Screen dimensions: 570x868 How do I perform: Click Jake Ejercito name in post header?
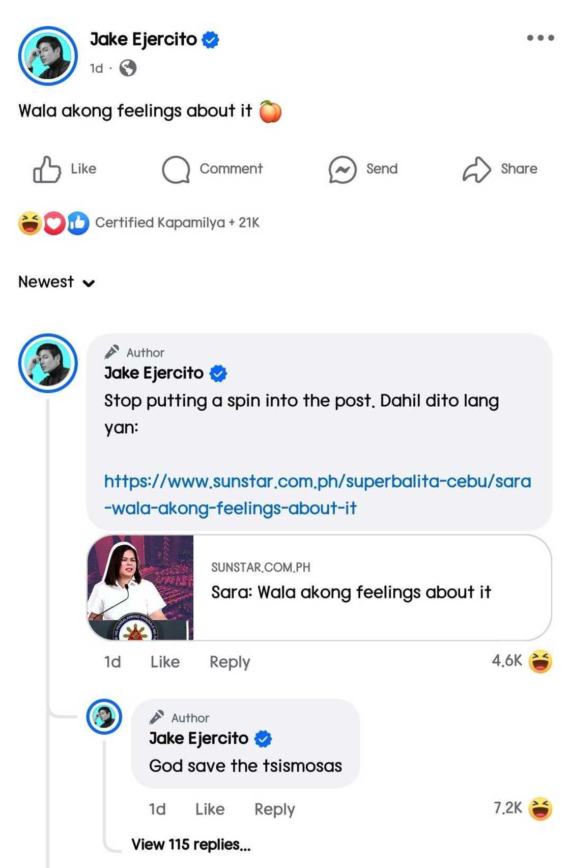click(x=143, y=39)
